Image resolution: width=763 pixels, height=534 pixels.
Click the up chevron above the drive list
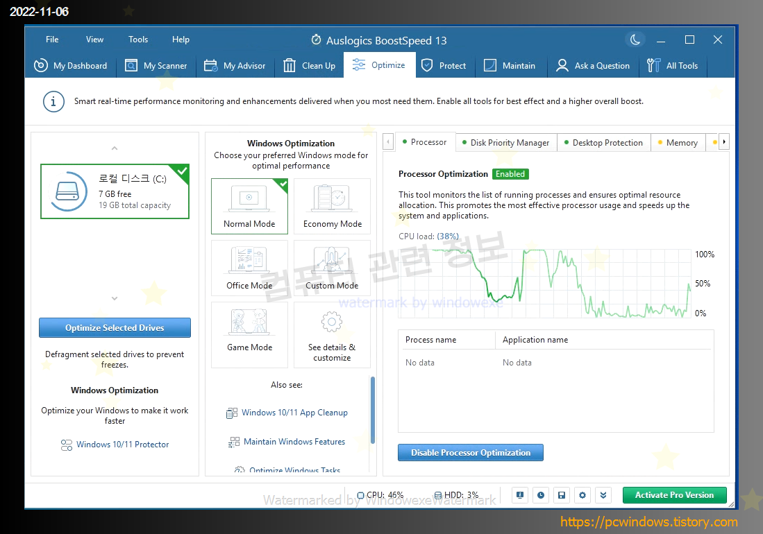[115, 148]
